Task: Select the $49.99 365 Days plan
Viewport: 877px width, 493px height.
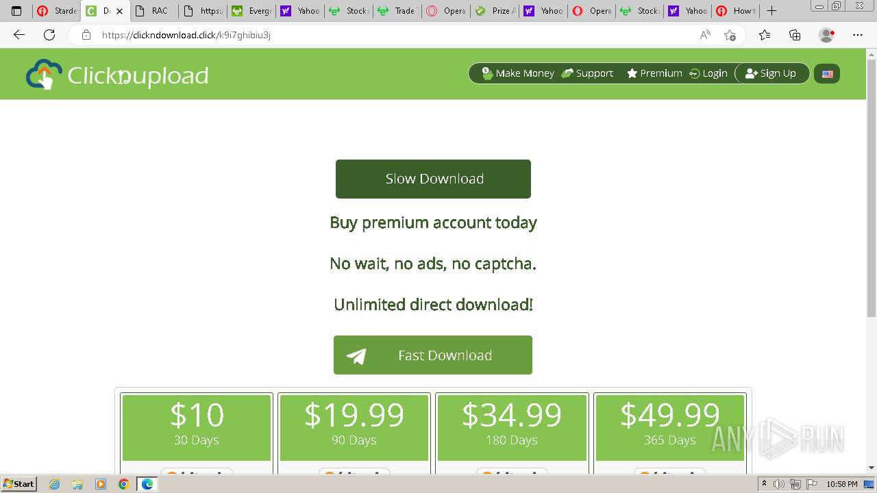Action: [670, 427]
